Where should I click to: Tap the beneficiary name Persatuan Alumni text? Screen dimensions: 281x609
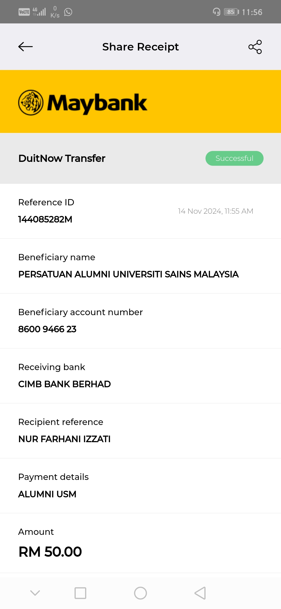point(129,274)
